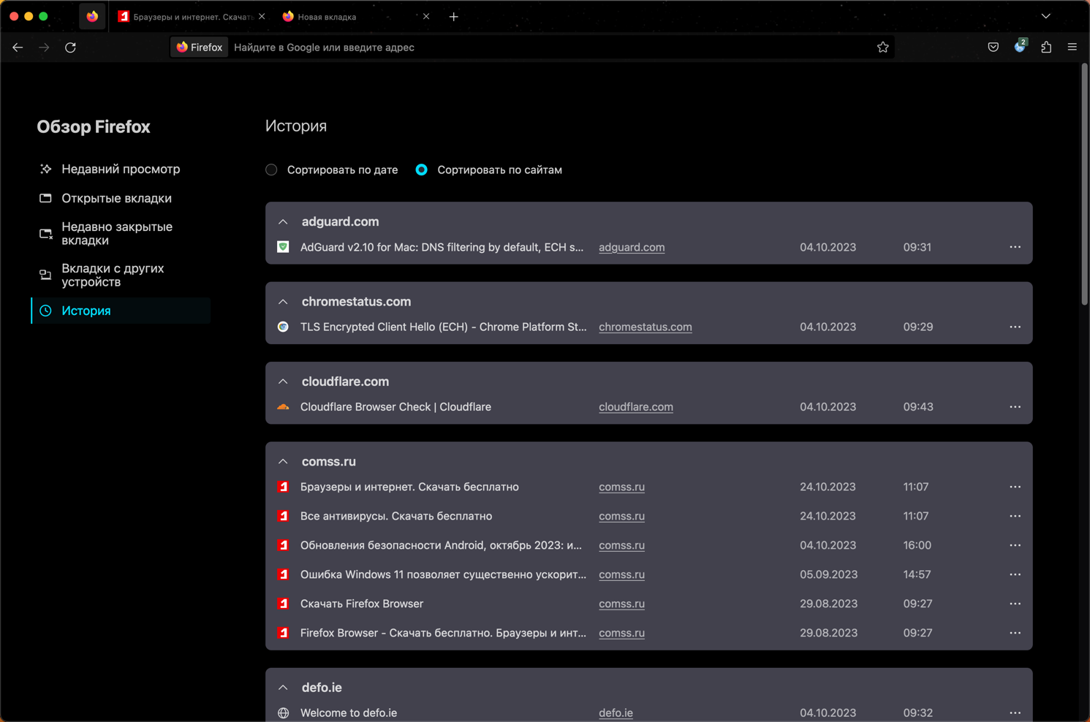Select "Сортировать по дате" radio button
Viewport: 1090px width, 722px height.
(272, 170)
